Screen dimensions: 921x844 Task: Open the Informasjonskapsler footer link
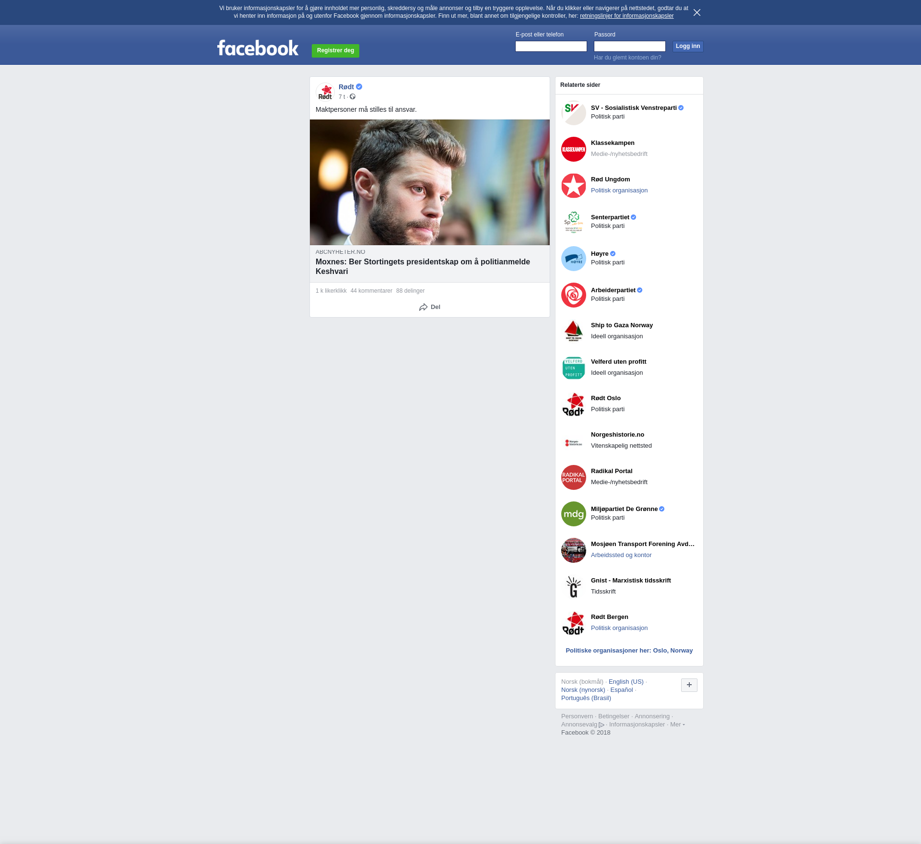pos(637,725)
